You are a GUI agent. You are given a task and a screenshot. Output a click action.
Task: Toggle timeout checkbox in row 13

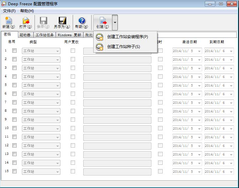point(160,154)
